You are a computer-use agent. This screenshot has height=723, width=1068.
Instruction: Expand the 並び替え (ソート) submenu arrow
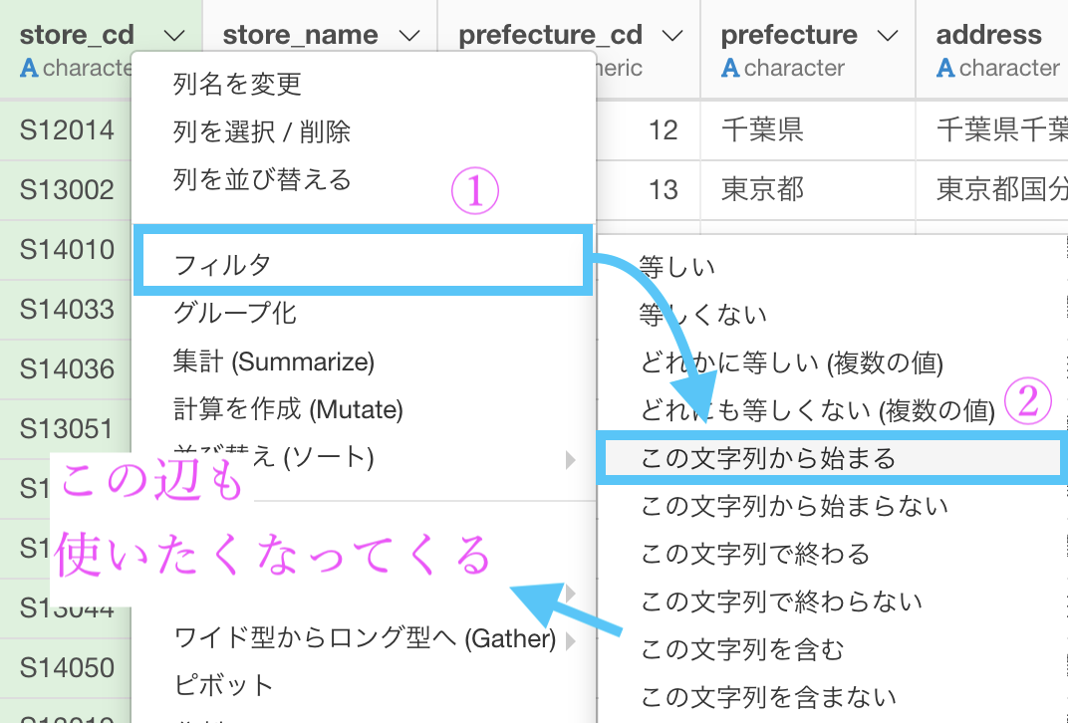pyautogui.click(x=571, y=459)
